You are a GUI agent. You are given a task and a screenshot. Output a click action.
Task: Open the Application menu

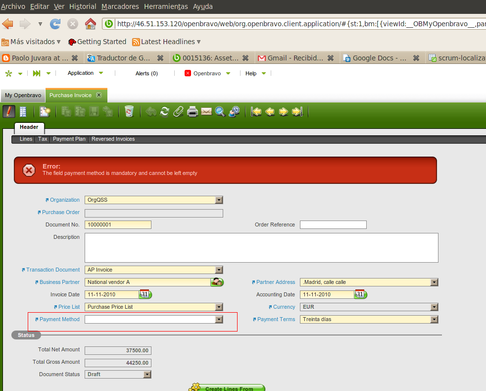coord(85,73)
